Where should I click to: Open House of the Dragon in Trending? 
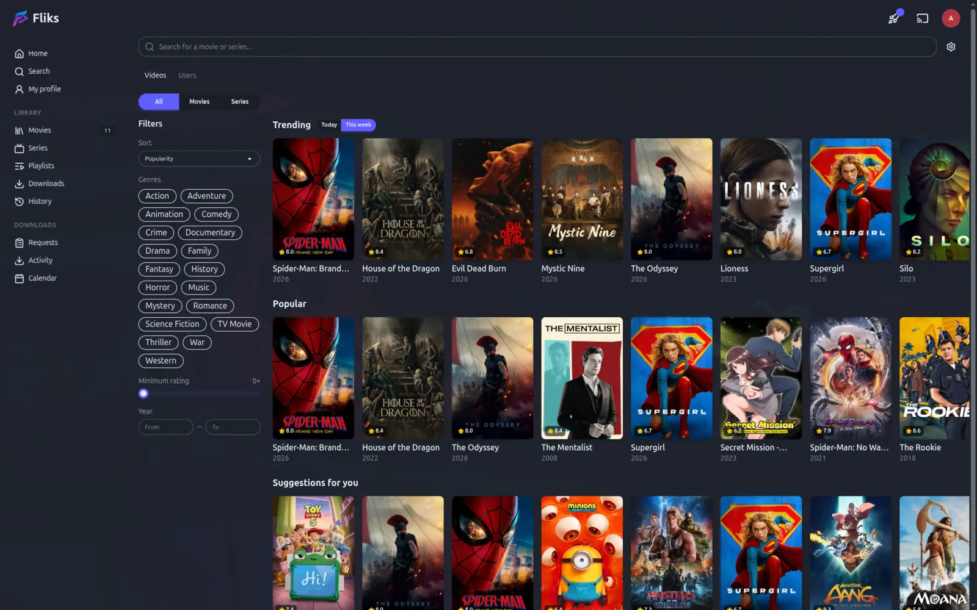pyautogui.click(x=403, y=199)
